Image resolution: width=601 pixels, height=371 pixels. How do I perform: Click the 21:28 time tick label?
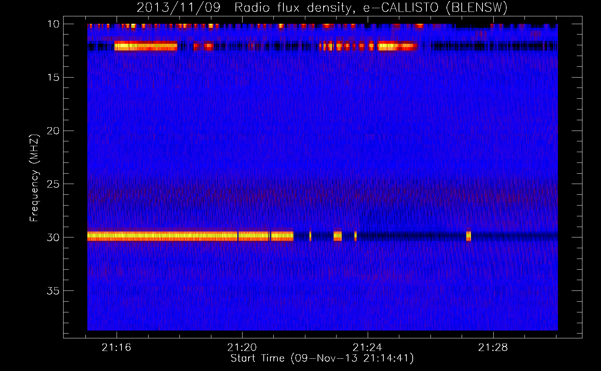[493, 348]
